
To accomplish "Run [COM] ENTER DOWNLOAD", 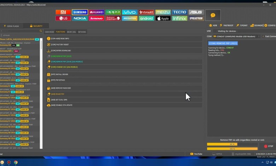I will coord(124,51).
